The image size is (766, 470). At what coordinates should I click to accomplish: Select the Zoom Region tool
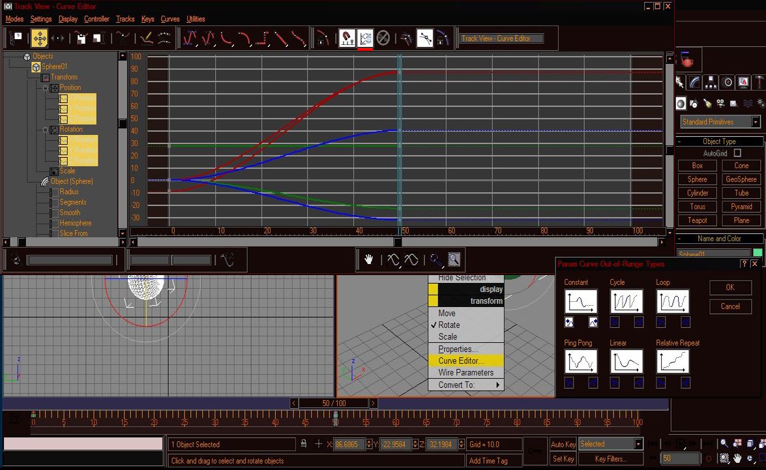(454, 259)
